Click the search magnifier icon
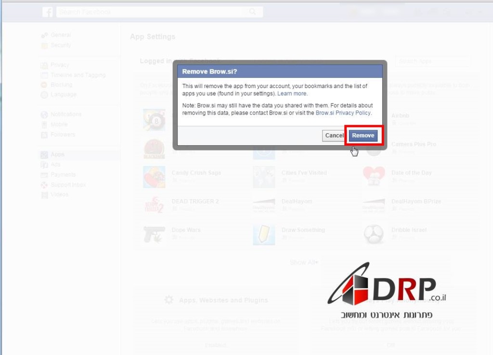This screenshot has width=493, height=355. click(253, 12)
